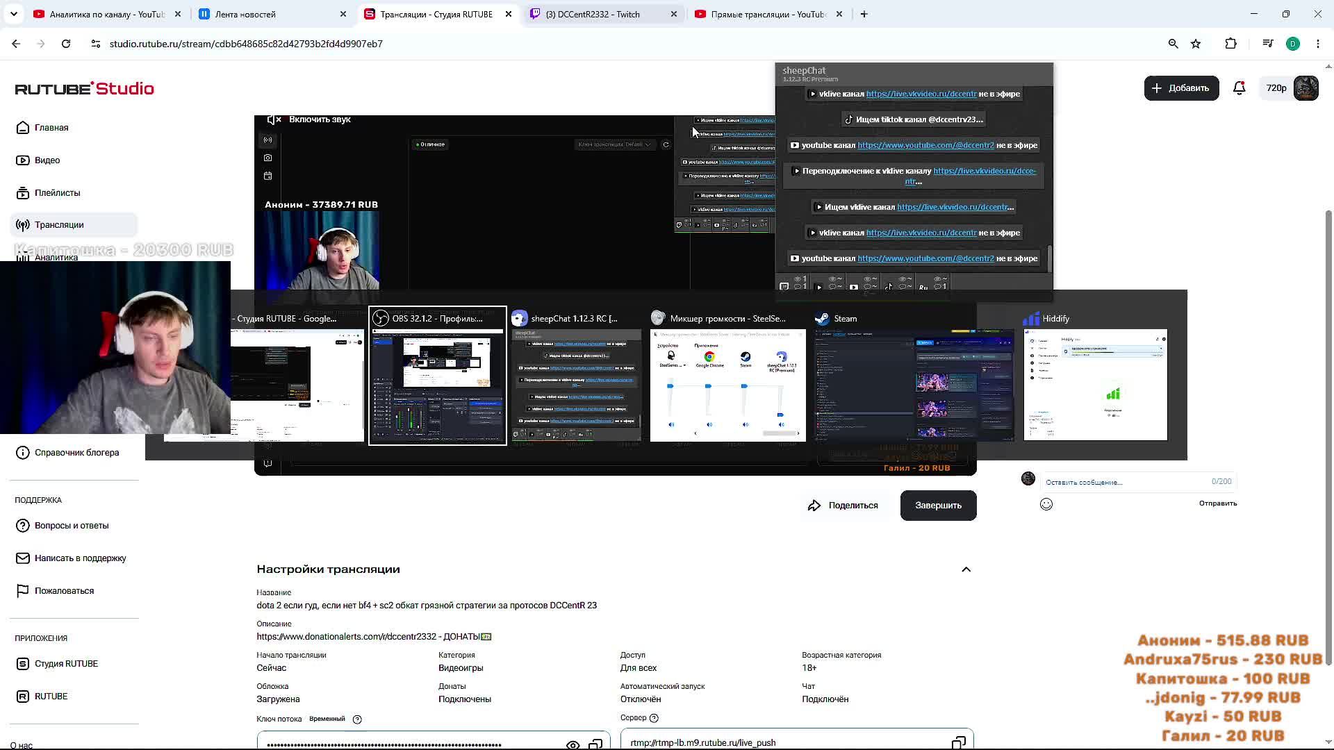Copy the stream key
The width and height of the screenshot is (1334, 750).
pyautogui.click(x=595, y=744)
